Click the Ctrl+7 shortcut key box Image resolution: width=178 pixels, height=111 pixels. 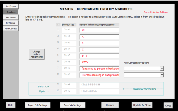(69, 69)
